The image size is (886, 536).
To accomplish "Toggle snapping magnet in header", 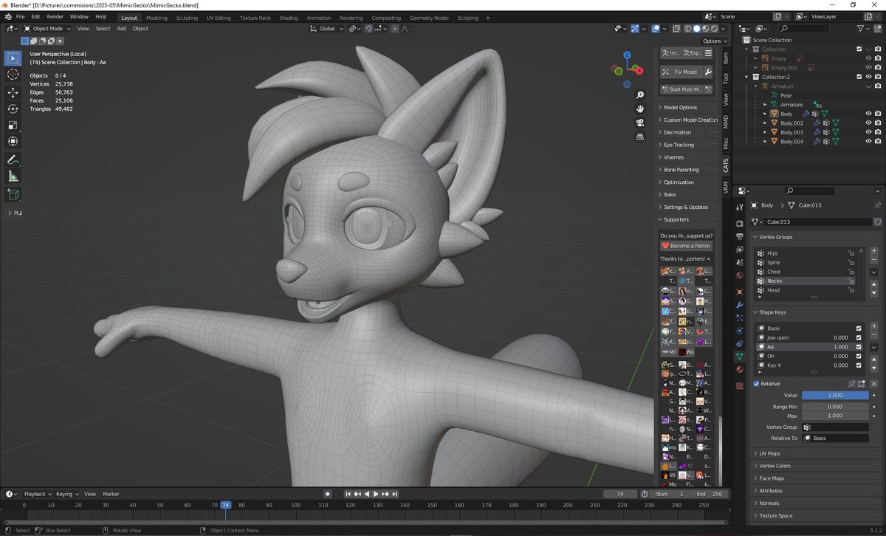I will pos(369,28).
